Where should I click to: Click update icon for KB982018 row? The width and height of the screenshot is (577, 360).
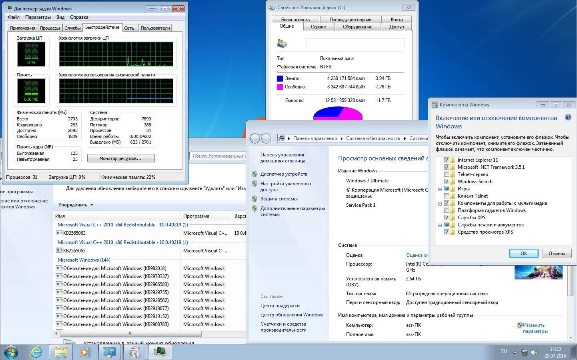(x=59, y=268)
